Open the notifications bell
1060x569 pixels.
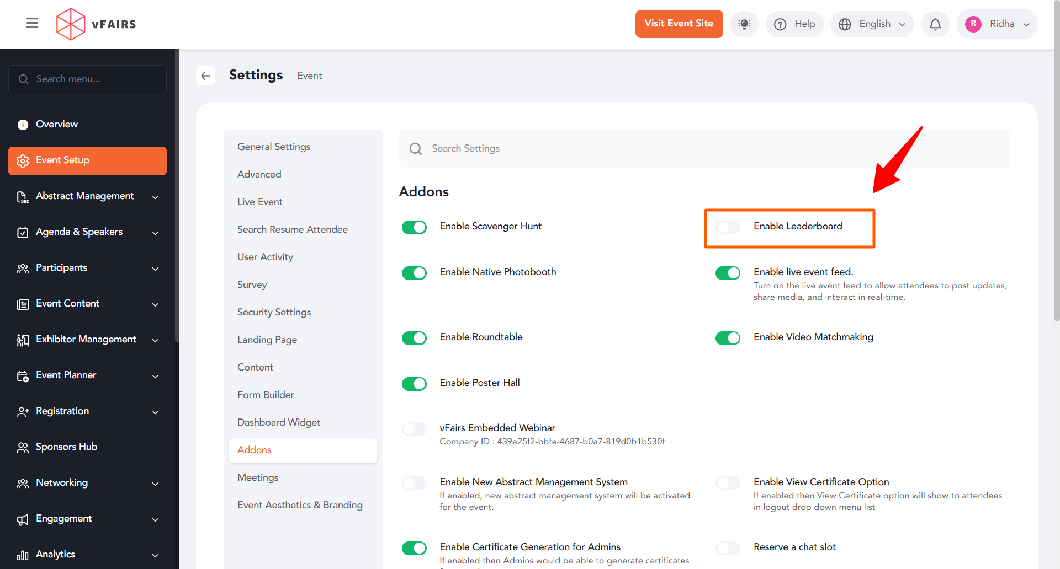pyautogui.click(x=935, y=24)
